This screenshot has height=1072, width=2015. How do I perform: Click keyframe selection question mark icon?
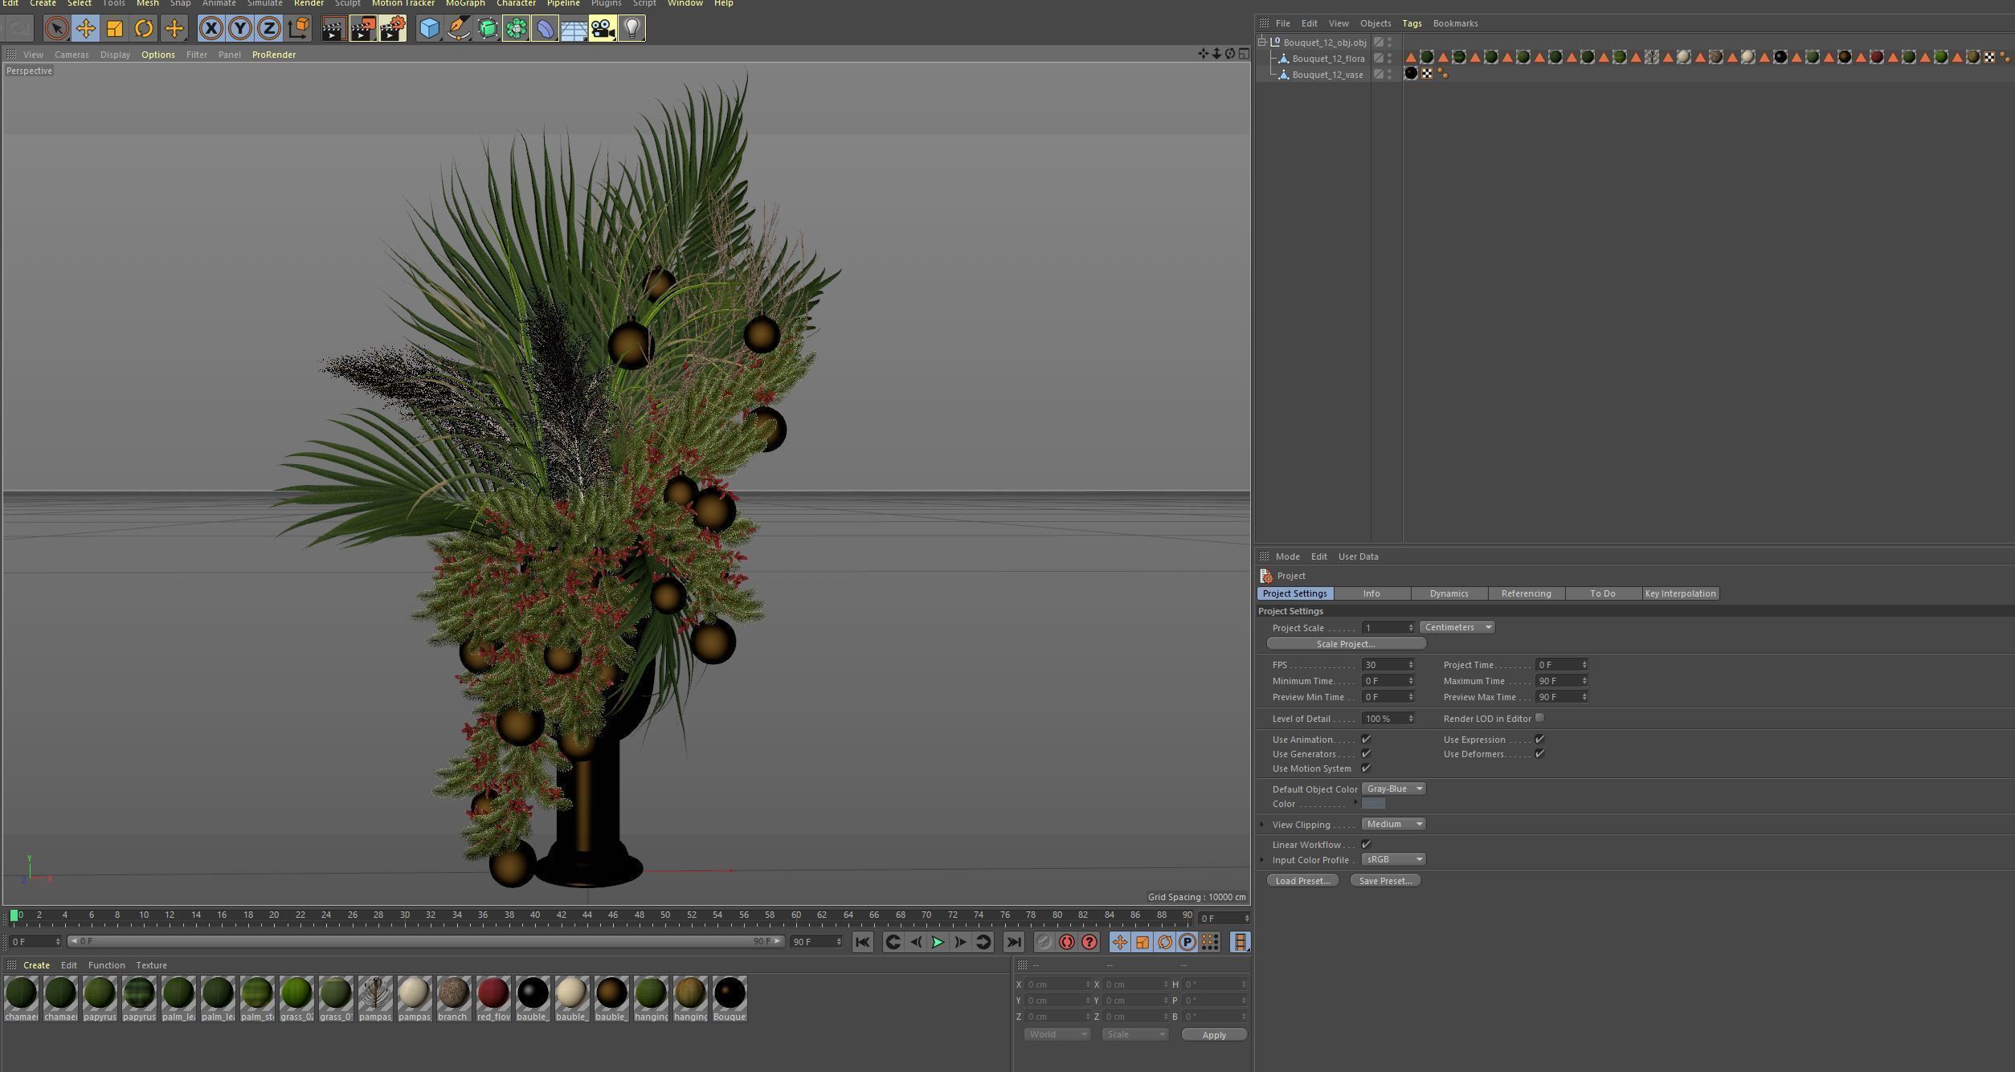tap(1089, 942)
